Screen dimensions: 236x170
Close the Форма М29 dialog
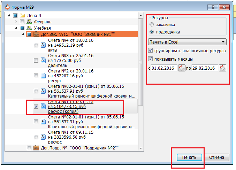(224, 7)
